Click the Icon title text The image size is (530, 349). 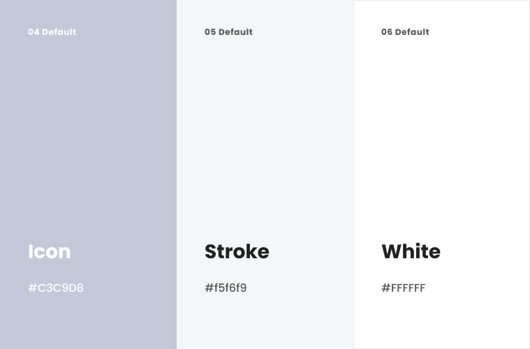pos(50,251)
